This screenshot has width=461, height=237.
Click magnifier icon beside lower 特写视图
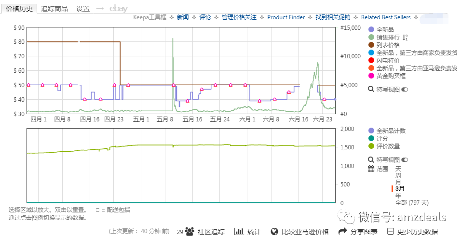(371, 159)
